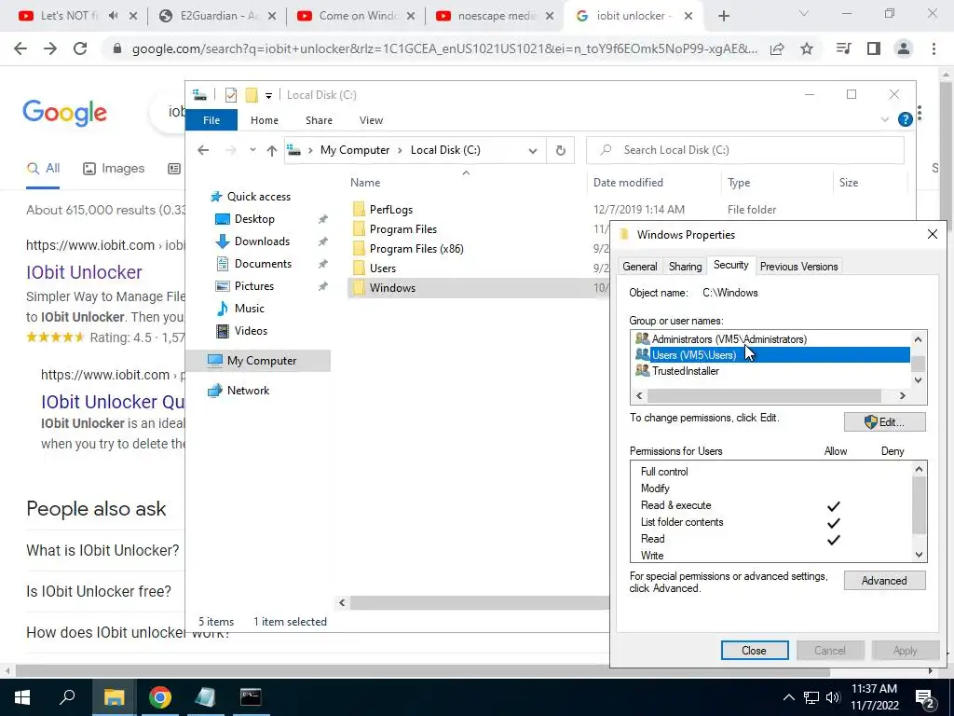
Task: Click the Advanced permissions button
Action: 885,581
